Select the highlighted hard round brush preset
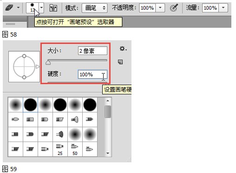Image resolution: width=236 pixels, height=173 pixels. pos(30,105)
